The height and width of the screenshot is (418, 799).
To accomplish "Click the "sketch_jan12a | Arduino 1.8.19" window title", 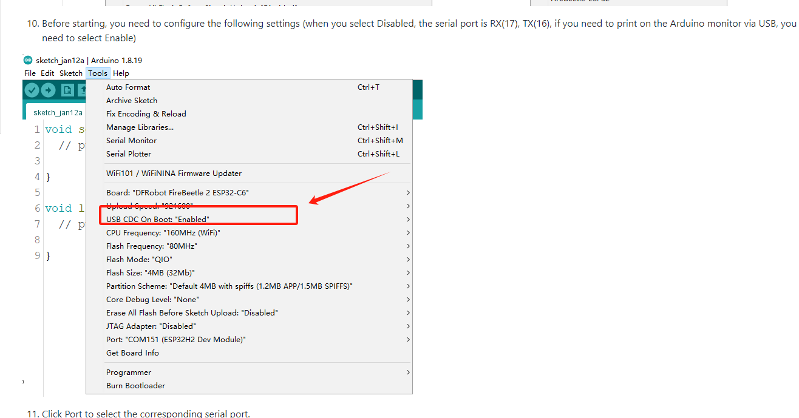I will [89, 60].
